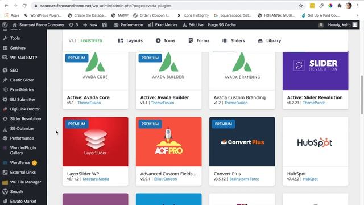Image resolution: width=364 pixels, height=205 pixels.
Task: Click ACF PRO plugin thumbnail
Action: [168, 142]
